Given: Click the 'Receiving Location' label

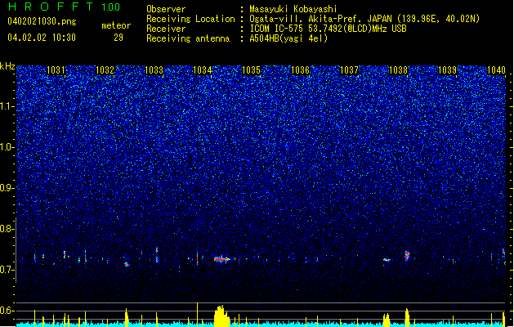Looking at the screenshot, I should click(x=190, y=19).
